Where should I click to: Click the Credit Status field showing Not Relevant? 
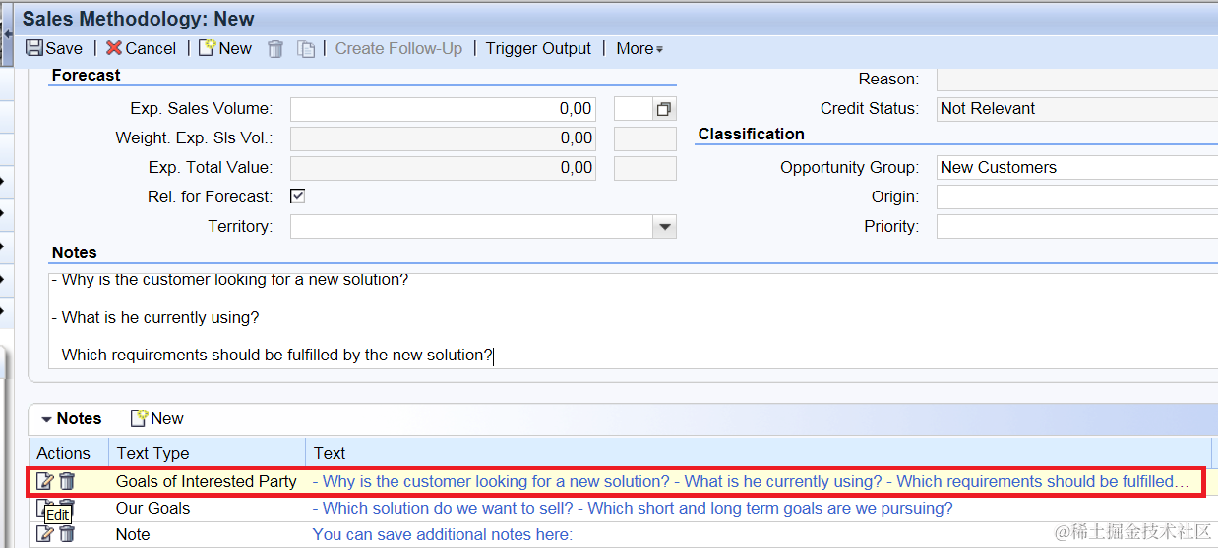(x=1076, y=109)
